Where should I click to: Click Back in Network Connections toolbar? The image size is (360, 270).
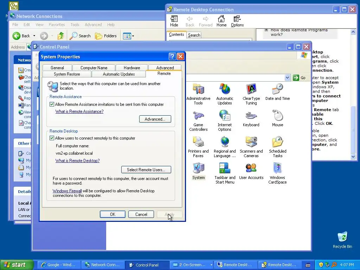click(x=21, y=36)
